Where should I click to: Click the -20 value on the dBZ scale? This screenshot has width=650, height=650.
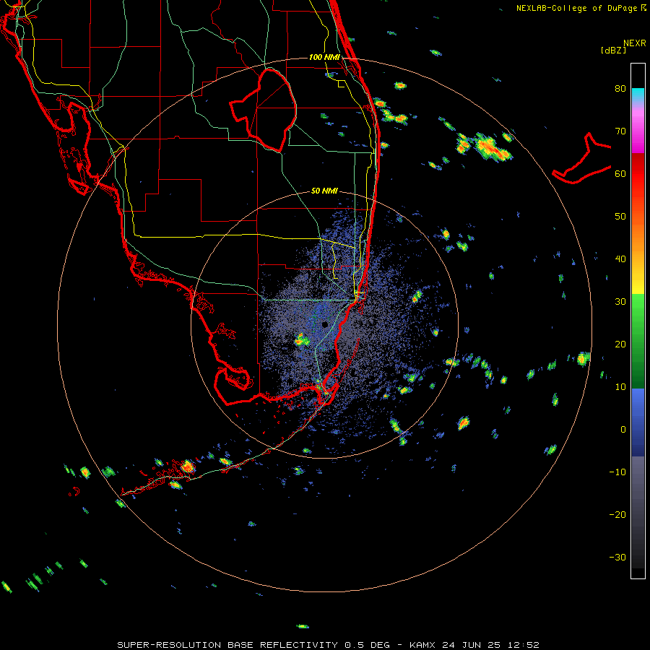click(x=617, y=514)
